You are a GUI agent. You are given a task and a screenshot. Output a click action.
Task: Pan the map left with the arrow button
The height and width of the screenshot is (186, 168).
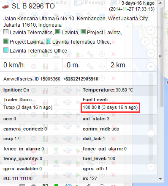tap(145, 42)
